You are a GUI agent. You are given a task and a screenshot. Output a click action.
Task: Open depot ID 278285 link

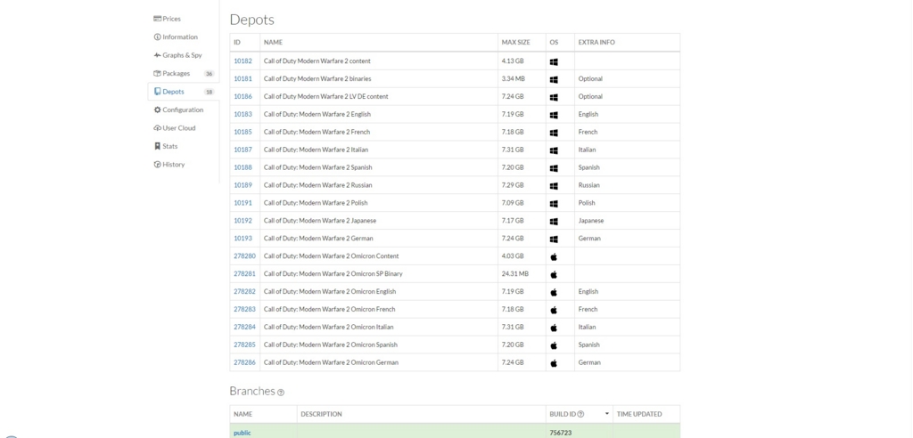pyautogui.click(x=244, y=345)
